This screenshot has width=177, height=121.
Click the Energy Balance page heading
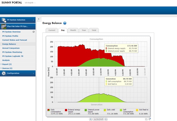(x=52, y=23)
